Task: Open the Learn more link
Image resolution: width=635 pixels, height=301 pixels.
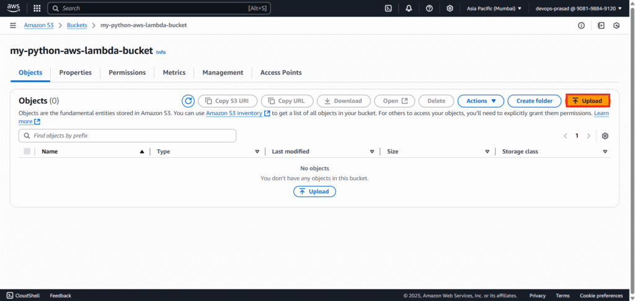Action: point(602,113)
